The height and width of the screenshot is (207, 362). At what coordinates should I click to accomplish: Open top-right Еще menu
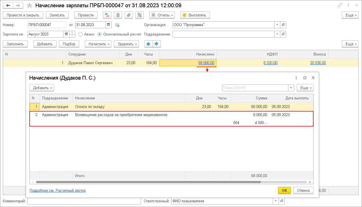350,15
